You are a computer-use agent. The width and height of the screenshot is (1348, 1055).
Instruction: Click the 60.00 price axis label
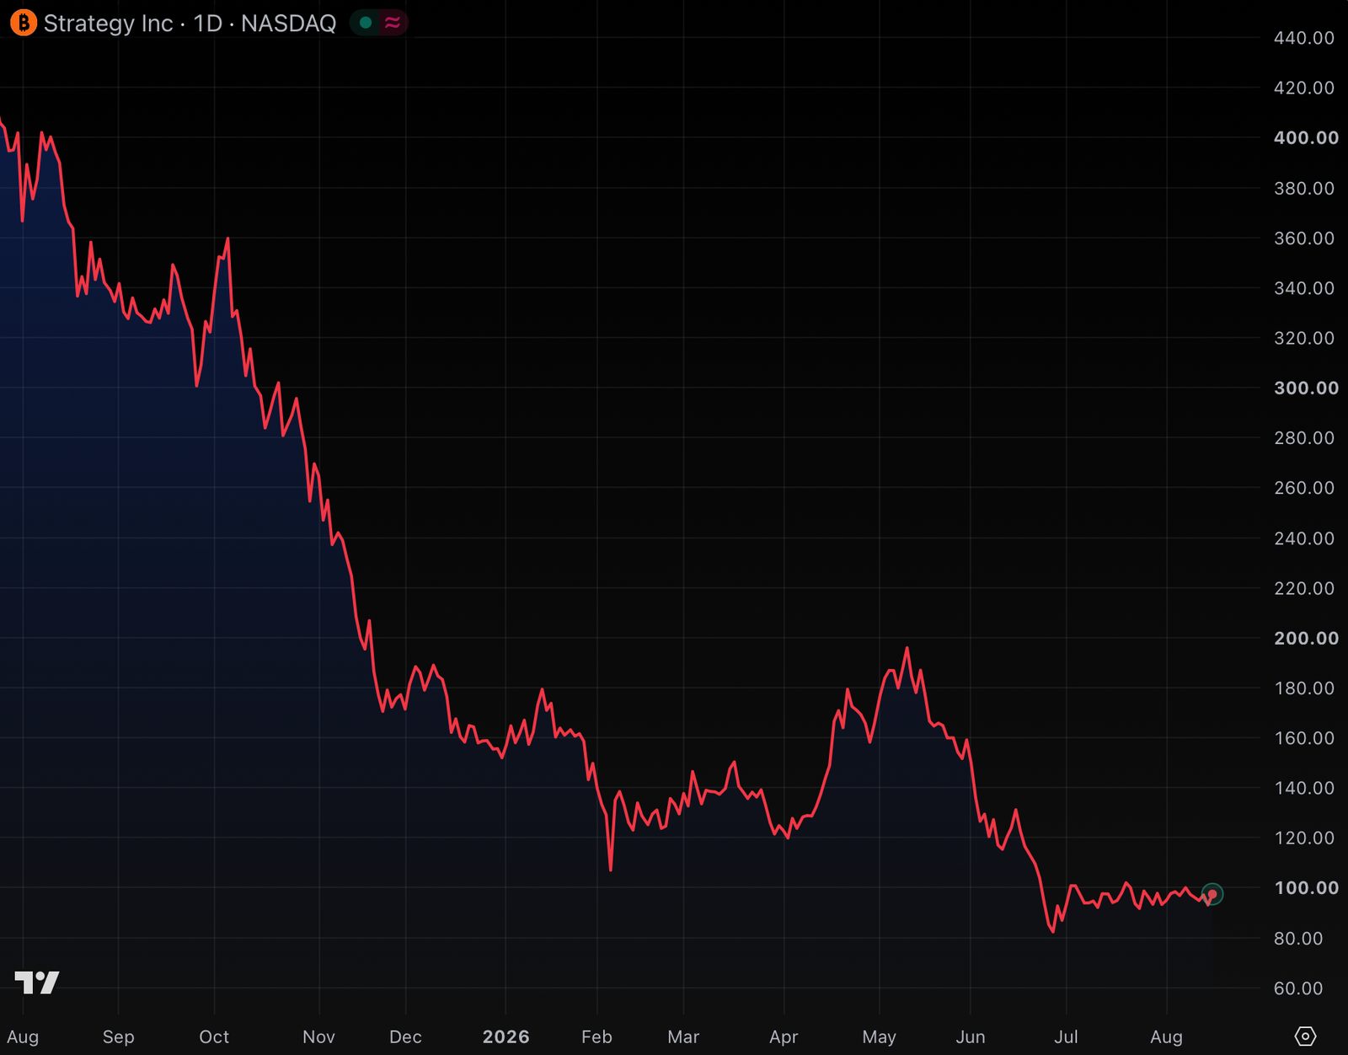[x=1298, y=988]
